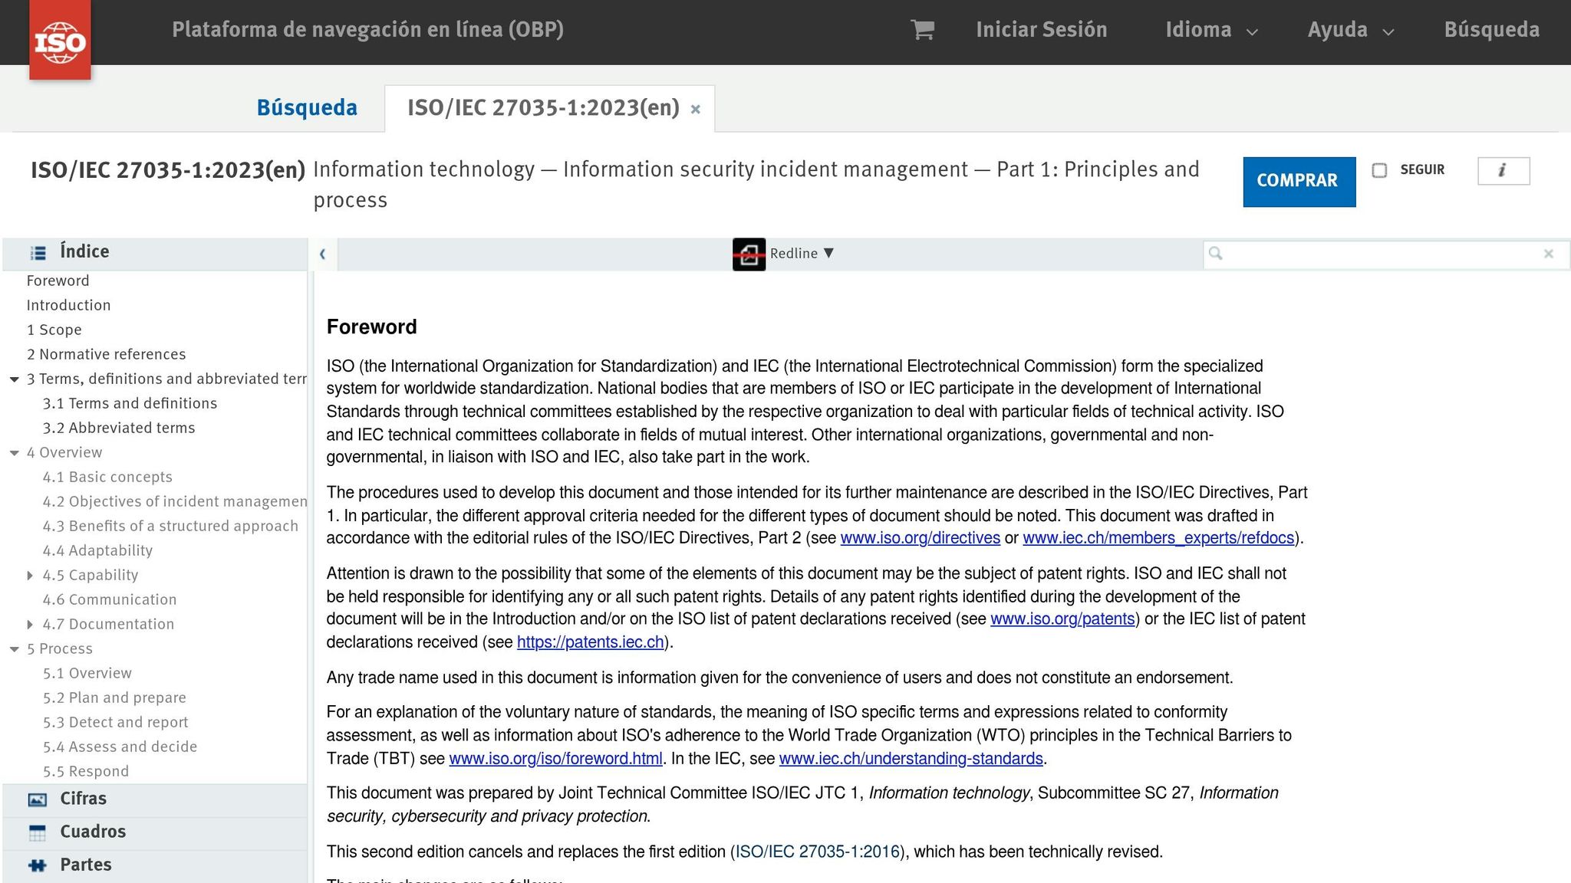The image size is (1571, 883).
Task: Collapse the 4 Overview section
Action: point(14,453)
